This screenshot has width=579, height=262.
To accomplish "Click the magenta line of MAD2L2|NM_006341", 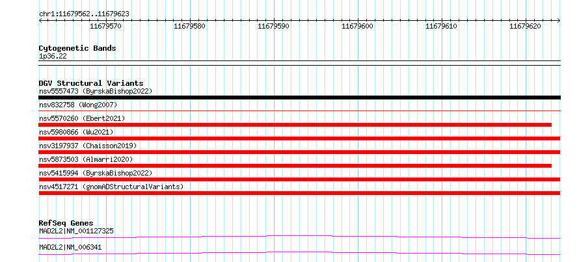I will click(299, 253).
